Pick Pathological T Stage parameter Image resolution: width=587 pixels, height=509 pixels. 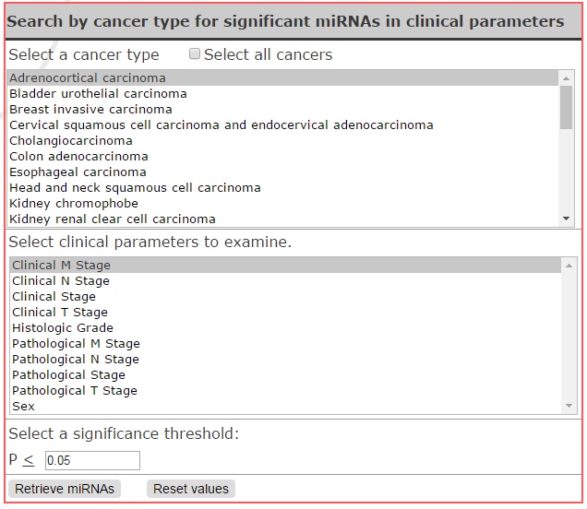(x=285, y=390)
